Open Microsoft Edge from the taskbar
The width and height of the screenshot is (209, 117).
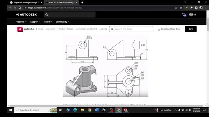pyautogui.click(x=75, y=110)
